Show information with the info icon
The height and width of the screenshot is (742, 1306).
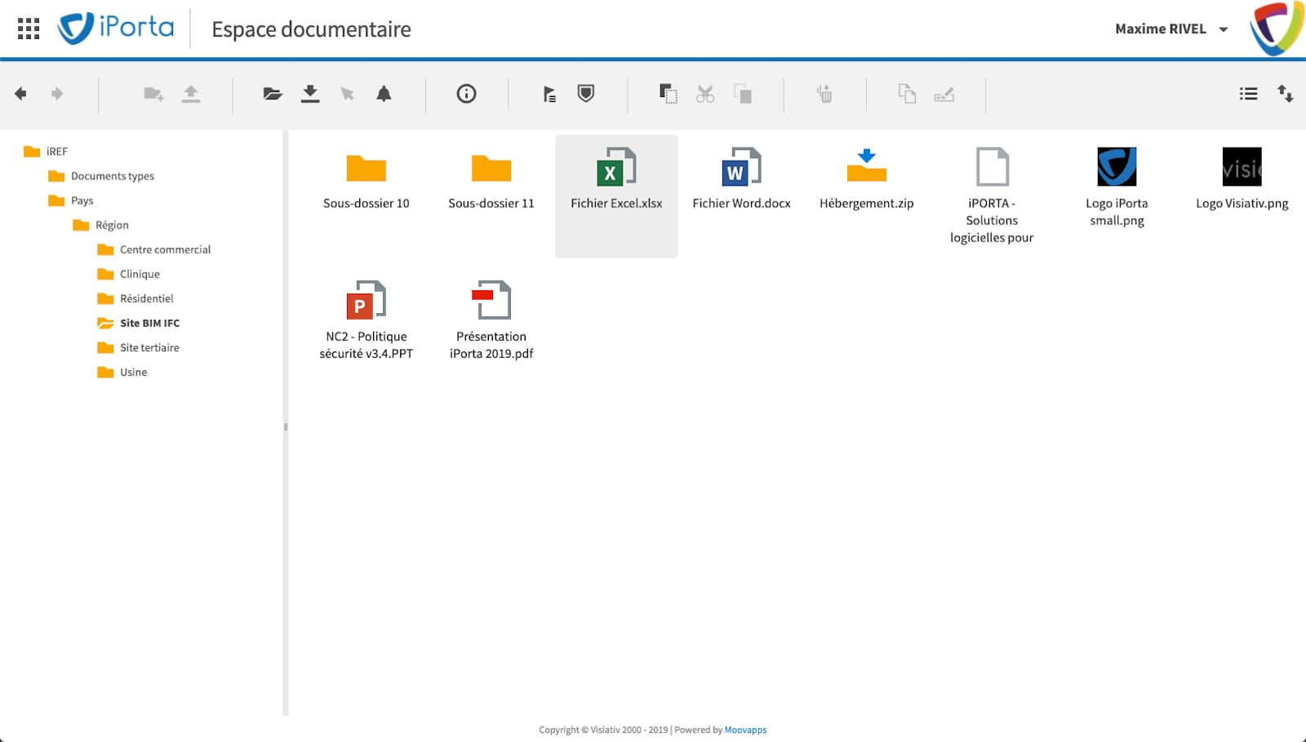click(466, 94)
